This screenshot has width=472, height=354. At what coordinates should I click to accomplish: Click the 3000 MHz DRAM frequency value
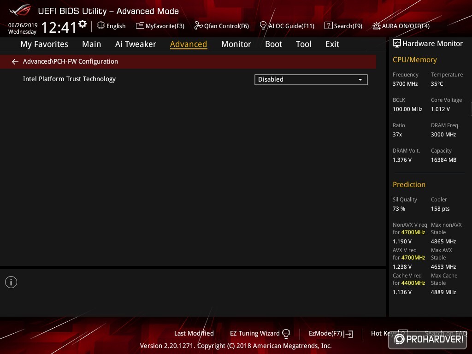point(443,135)
